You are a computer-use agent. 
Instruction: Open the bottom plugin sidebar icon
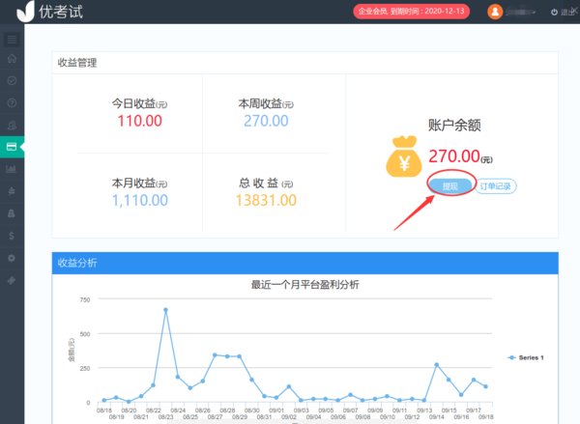(x=12, y=280)
